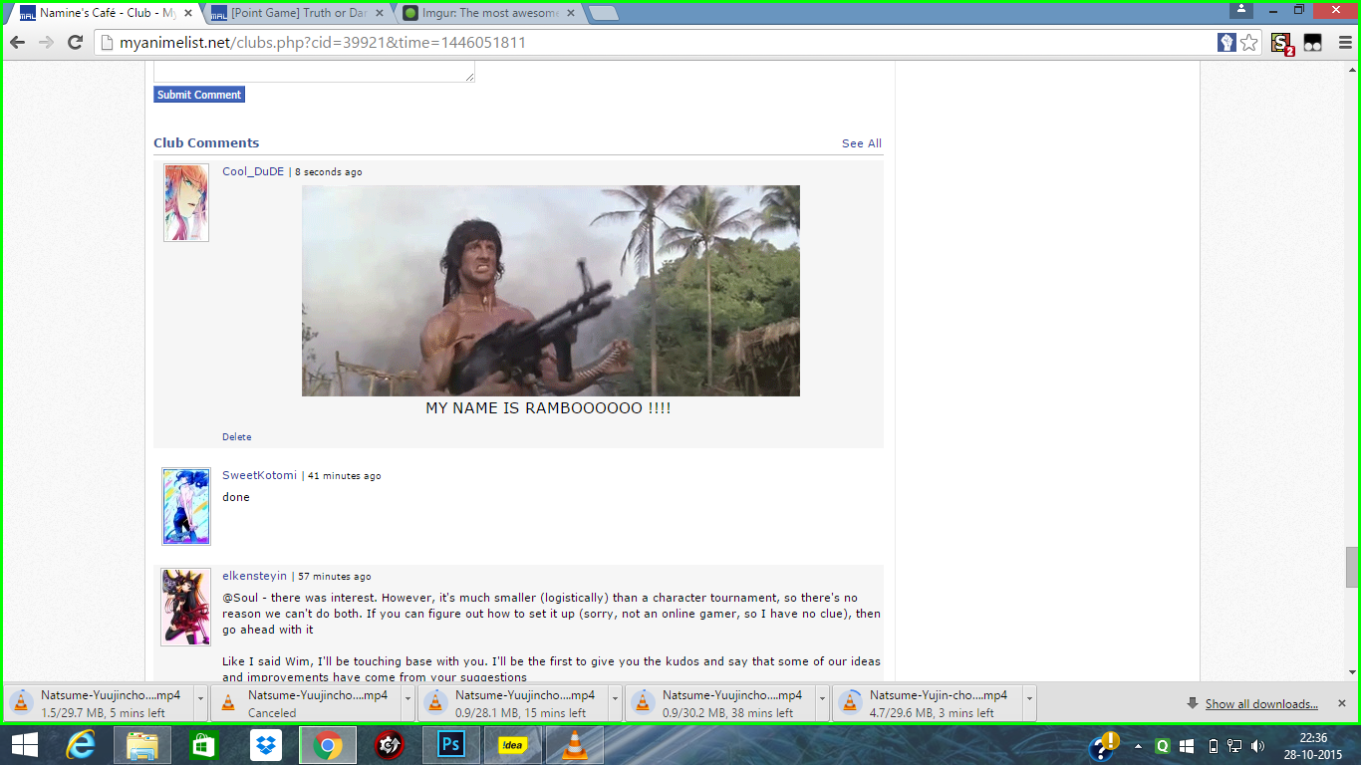
Task: Open SweetKotomi's avatar thumbnail
Action: tap(186, 506)
